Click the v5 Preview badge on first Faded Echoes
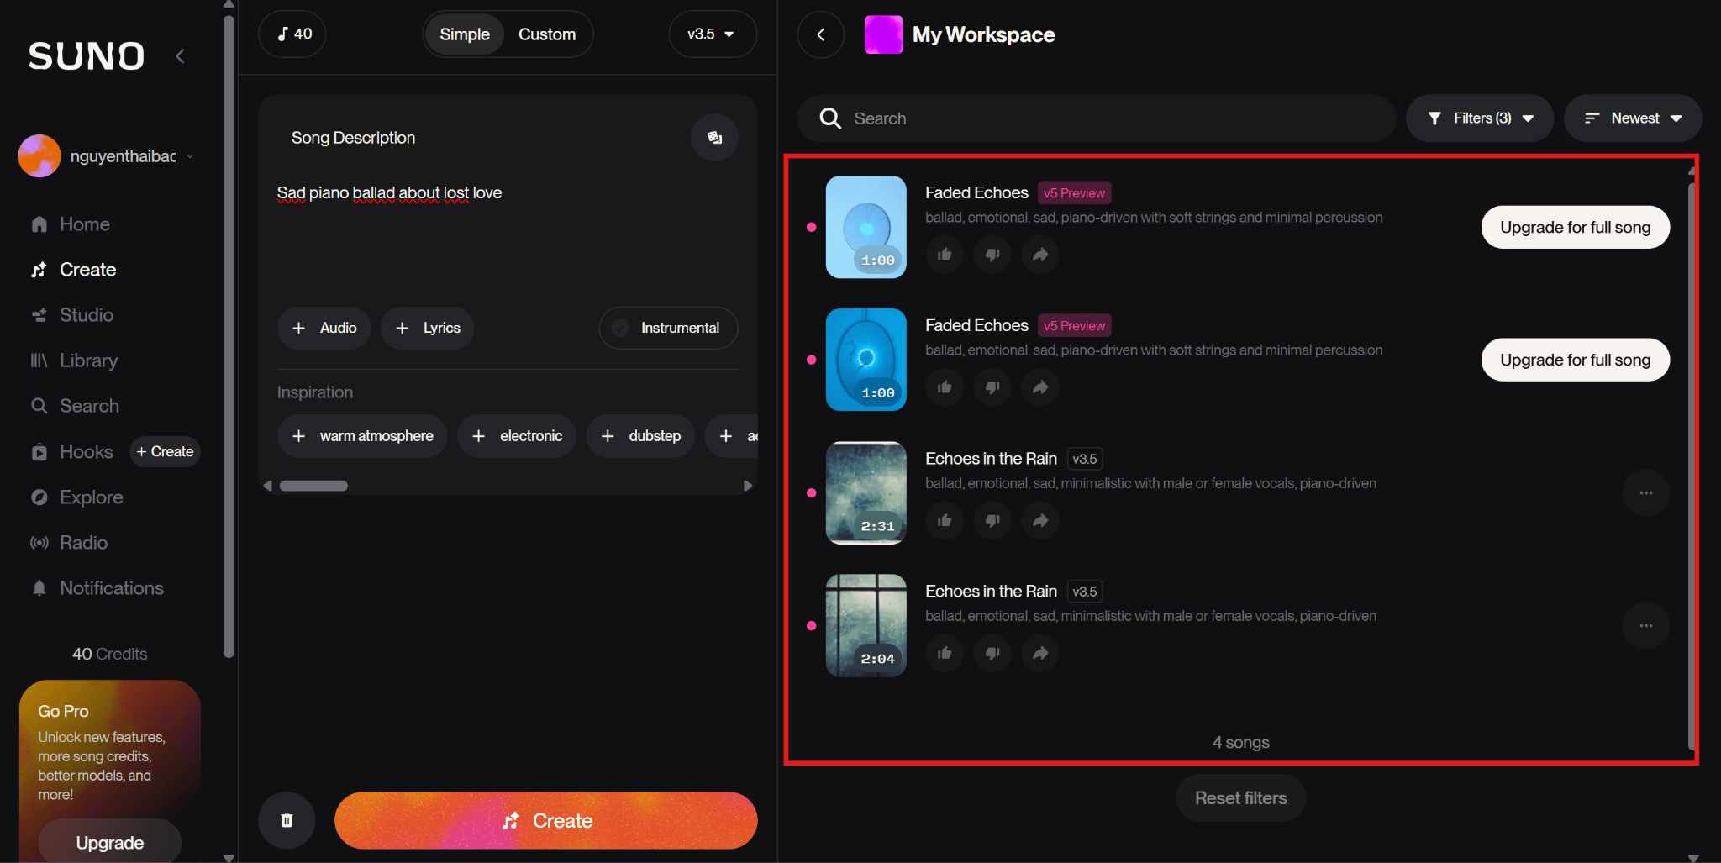 pyautogui.click(x=1075, y=193)
